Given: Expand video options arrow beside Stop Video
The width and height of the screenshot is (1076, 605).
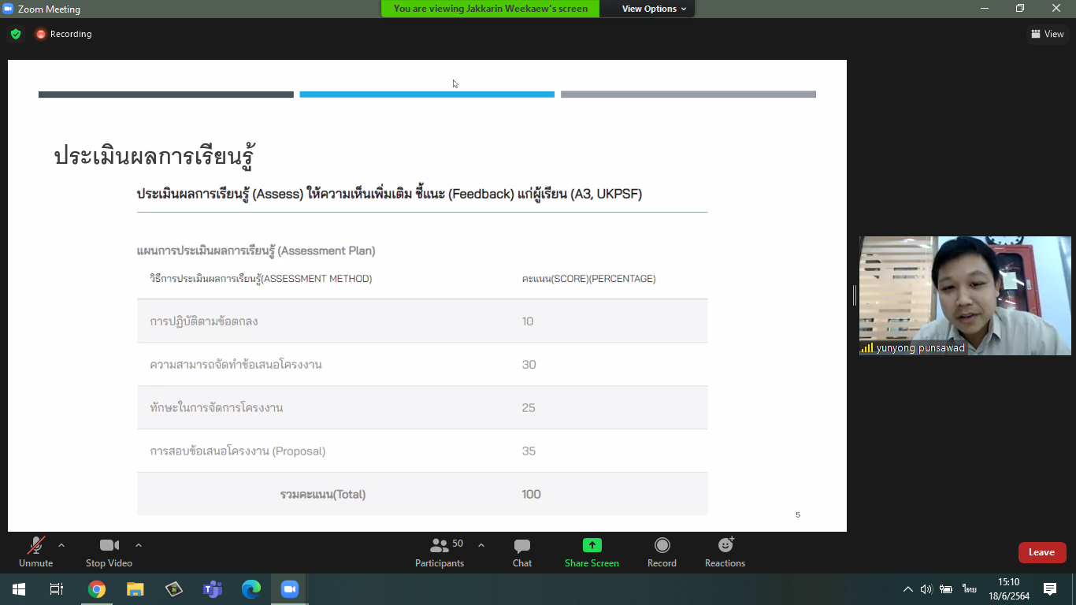Looking at the screenshot, I should pyautogui.click(x=139, y=545).
